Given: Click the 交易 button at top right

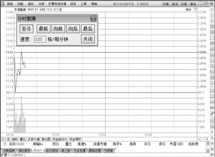Looking at the screenshot, I should click(x=184, y=4).
